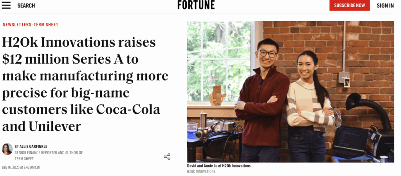Viewport: 401px width, 176px height.
Task: Click Allie Garfinkle's author avatar
Action: (7, 149)
